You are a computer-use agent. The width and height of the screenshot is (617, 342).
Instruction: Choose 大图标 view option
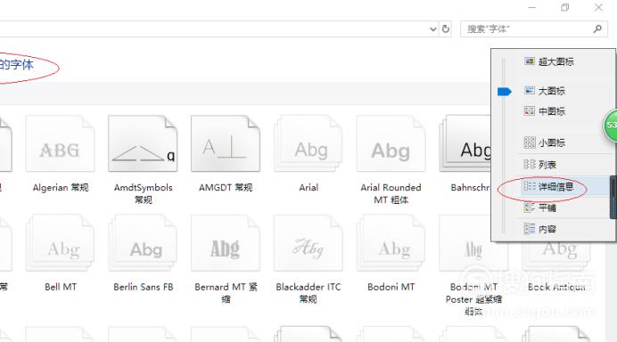(545, 91)
